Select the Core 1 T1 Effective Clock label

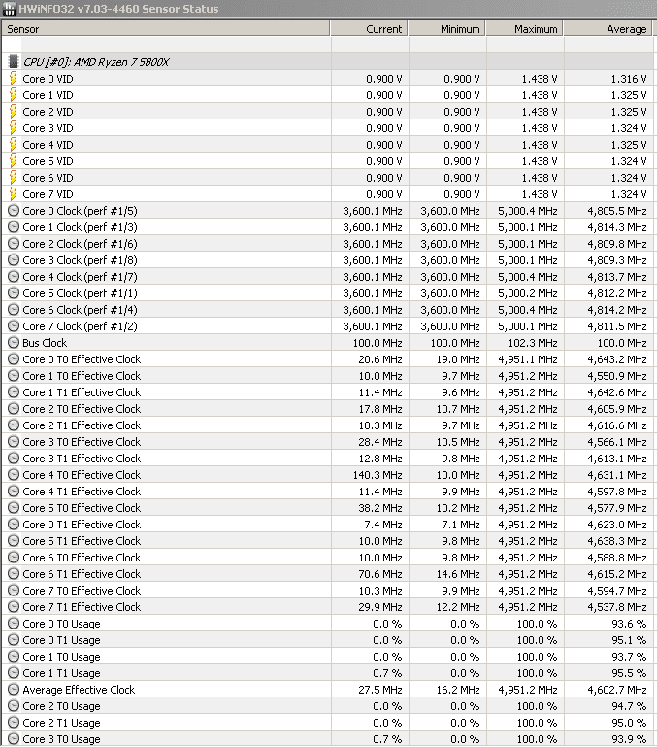pos(82,392)
